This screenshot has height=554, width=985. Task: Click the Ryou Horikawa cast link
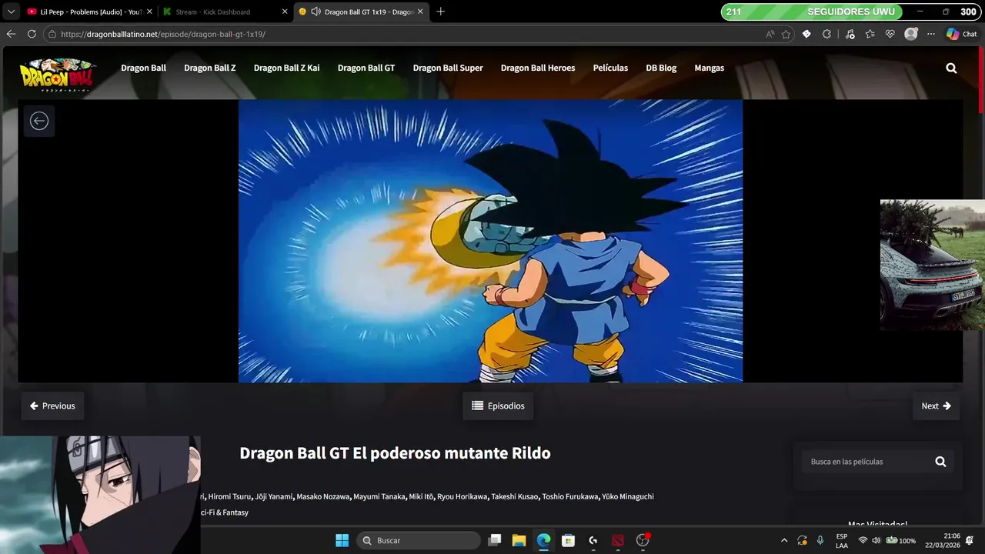462,496
